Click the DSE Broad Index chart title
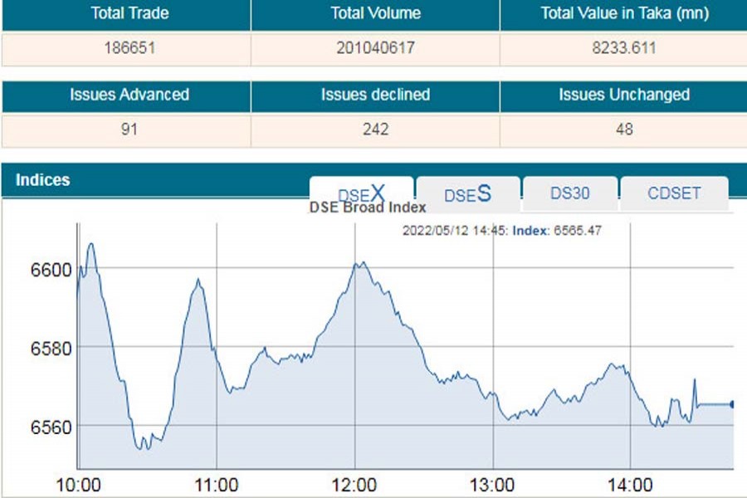This screenshot has height=498, width=747. 367,207
